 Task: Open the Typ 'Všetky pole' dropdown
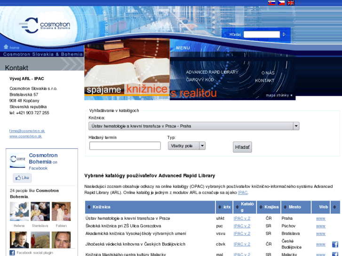tap(187, 146)
